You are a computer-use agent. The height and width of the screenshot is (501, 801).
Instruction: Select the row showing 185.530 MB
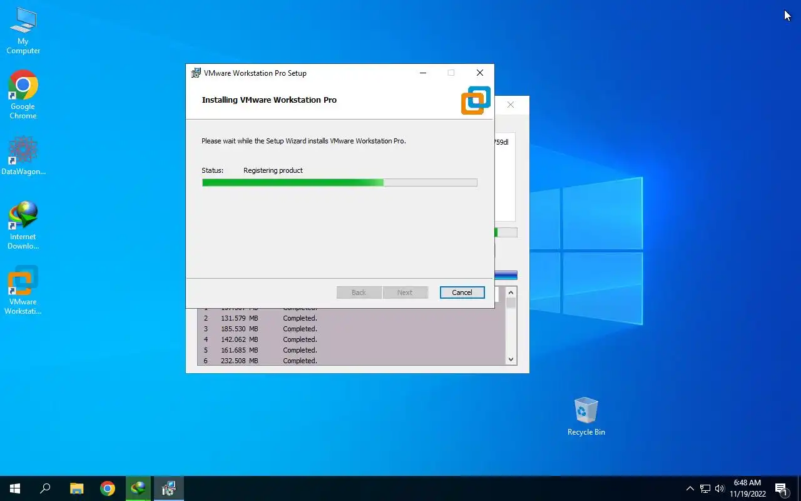pyautogui.click(x=351, y=329)
